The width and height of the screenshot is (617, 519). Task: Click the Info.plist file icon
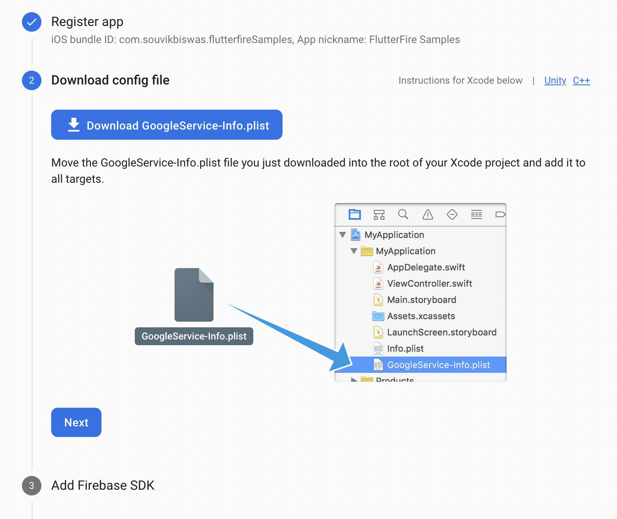[378, 348]
